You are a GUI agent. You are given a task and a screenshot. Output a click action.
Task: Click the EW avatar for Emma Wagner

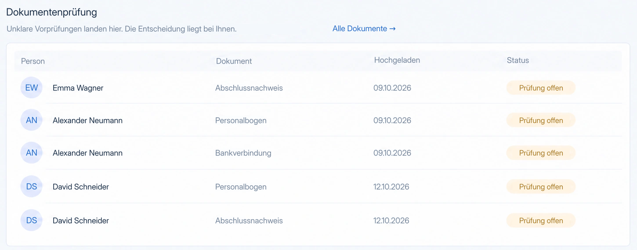[32, 87]
